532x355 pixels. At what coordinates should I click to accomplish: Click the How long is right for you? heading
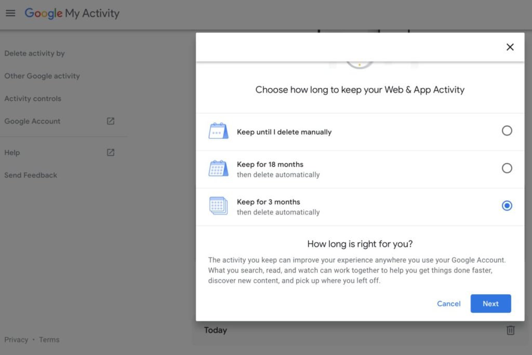pos(360,244)
